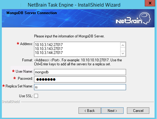
Task: Click empty area of Address text box
Action: click(91, 49)
